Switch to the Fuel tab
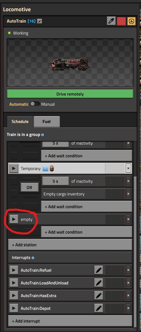This screenshot has width=141, height=332. click(47, 122)
